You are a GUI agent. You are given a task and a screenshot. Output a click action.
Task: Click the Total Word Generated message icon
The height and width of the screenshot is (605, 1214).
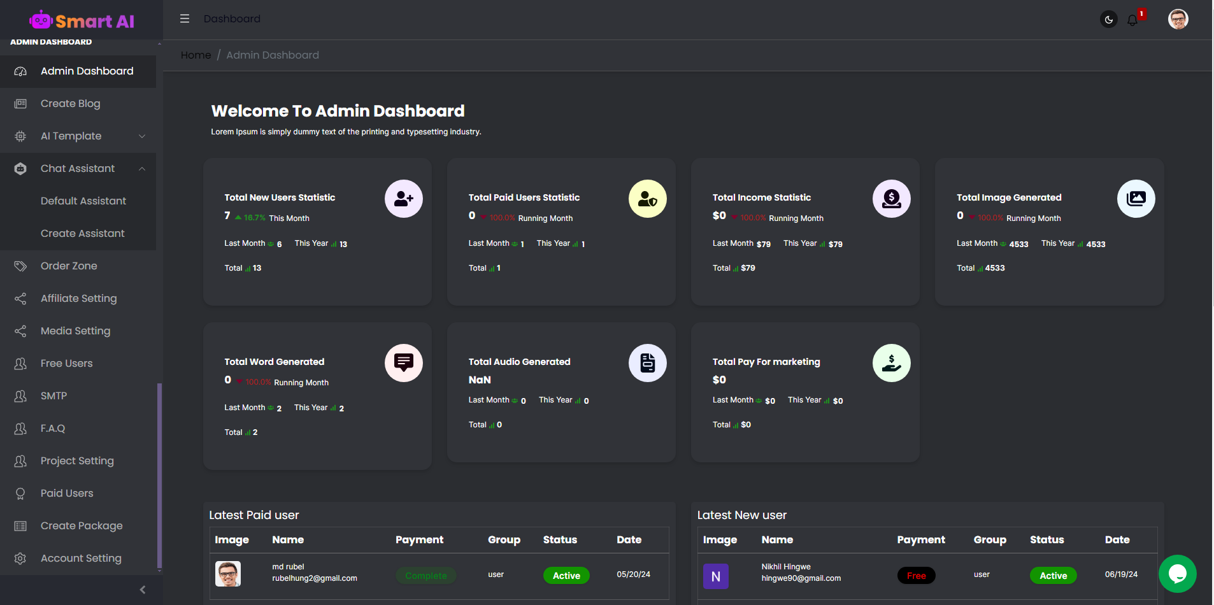[x=403, y=363]
